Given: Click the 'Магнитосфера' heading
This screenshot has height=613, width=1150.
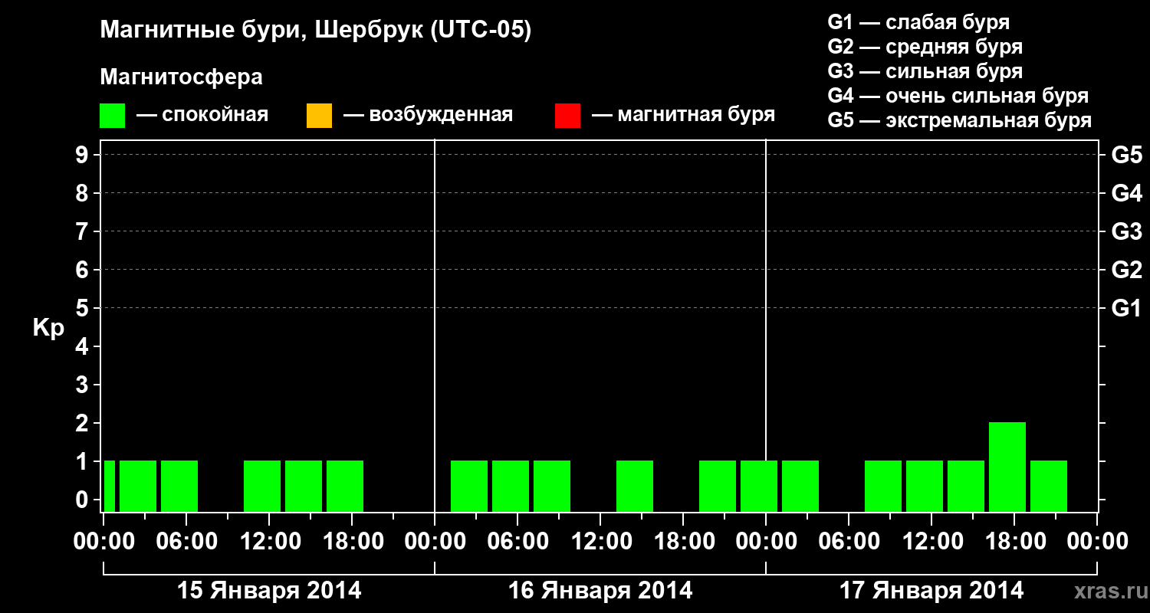Looking at the screenshot, I should click(181, 77).
